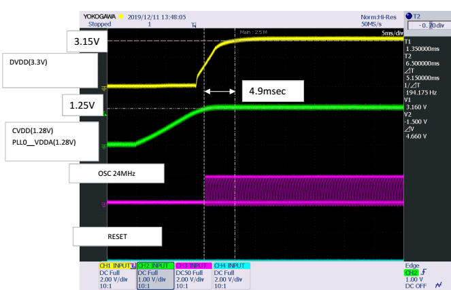
Task: Click the V1 3.160 V cursor value
Action: click(x=416, y=107)
